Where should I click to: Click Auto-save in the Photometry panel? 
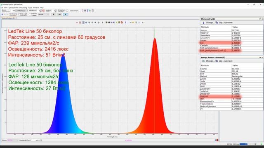pos(228,23)
